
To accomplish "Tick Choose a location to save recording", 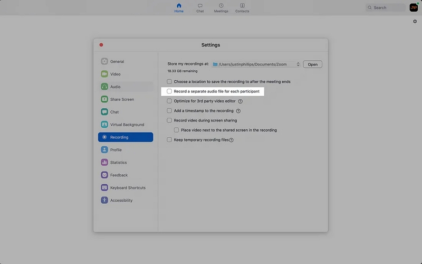I will 169,82.
